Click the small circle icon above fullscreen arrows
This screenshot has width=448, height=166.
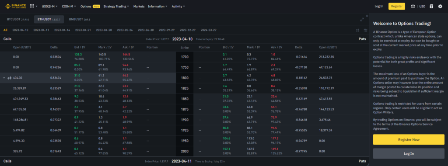coord(367,16)
